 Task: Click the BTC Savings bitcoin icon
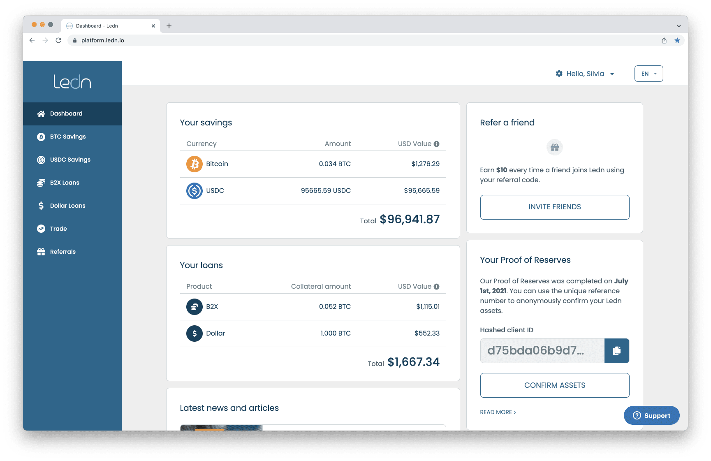[x=41, y=137]
